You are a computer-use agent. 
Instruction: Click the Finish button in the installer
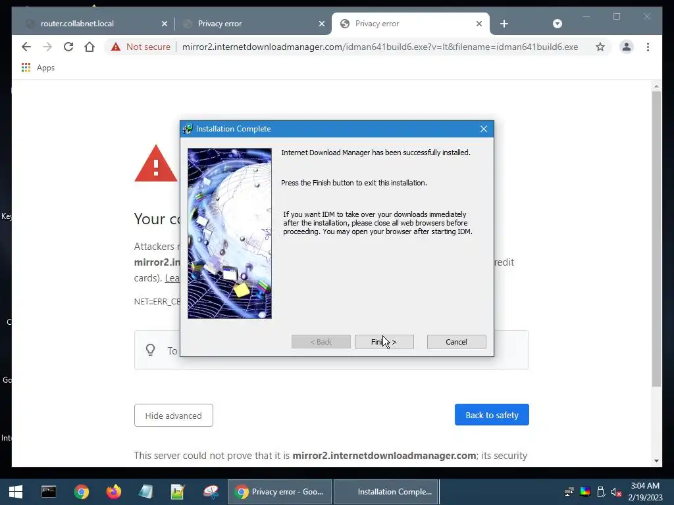click(384, 342)
